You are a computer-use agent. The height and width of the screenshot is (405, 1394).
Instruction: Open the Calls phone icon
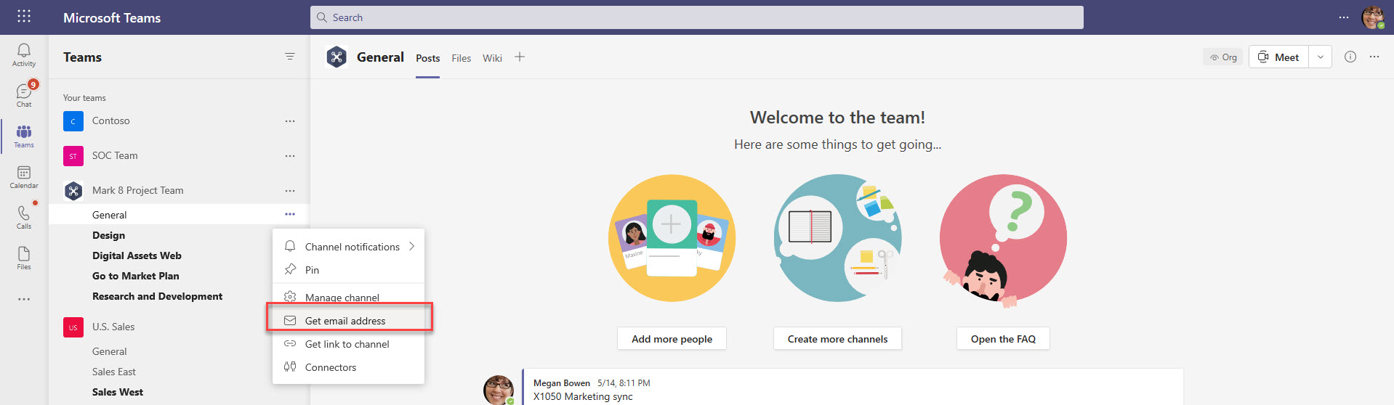tap(24, 217)
